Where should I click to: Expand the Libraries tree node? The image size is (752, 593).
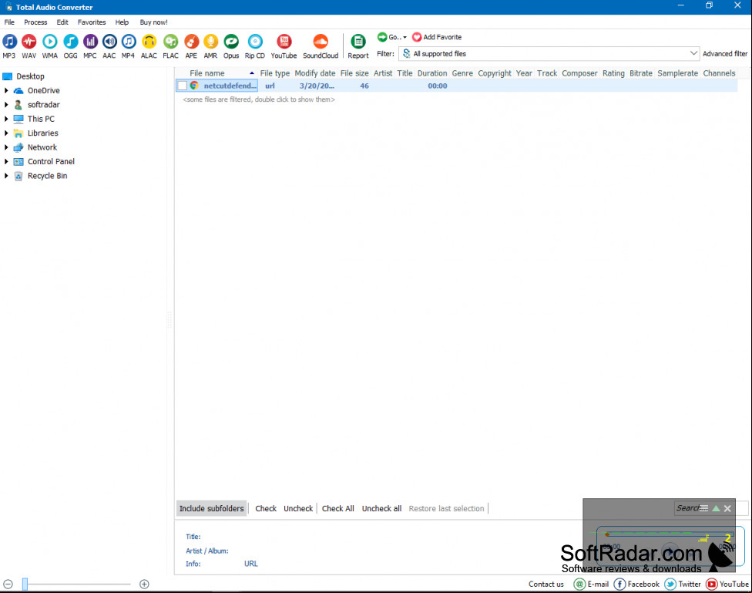(x=6, y=133)
